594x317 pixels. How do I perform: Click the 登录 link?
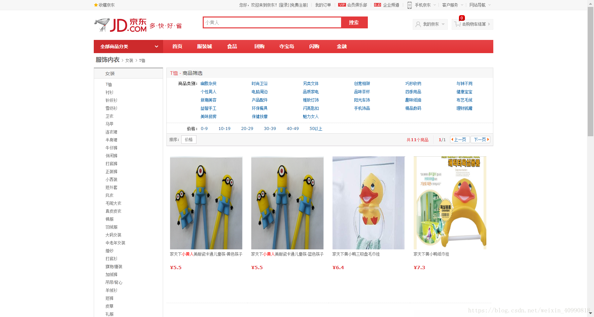click(x=284, y=5)
